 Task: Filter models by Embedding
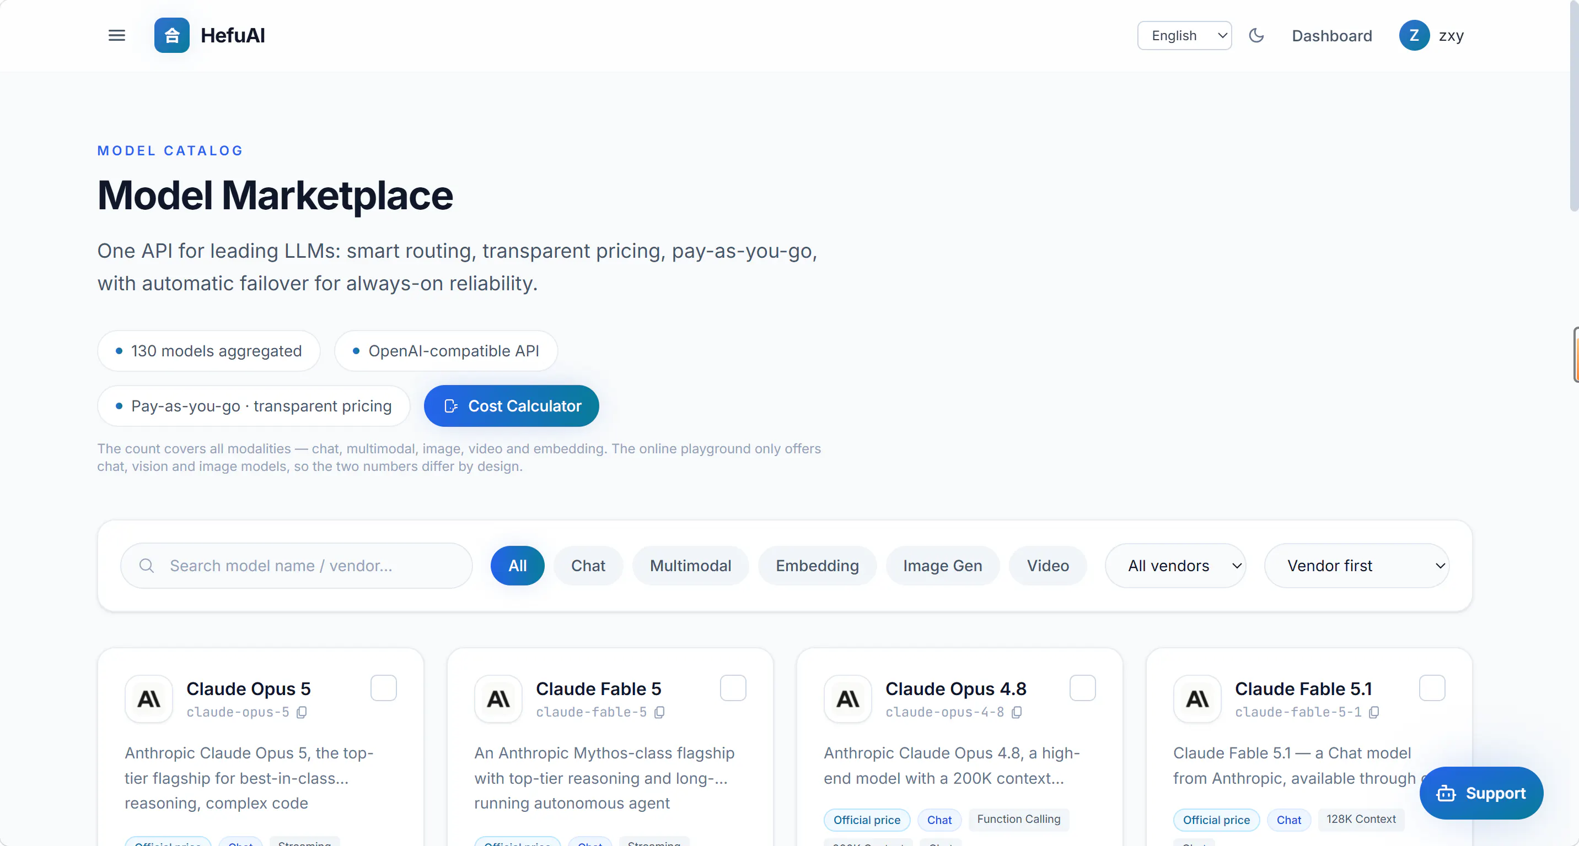point(817,566)
